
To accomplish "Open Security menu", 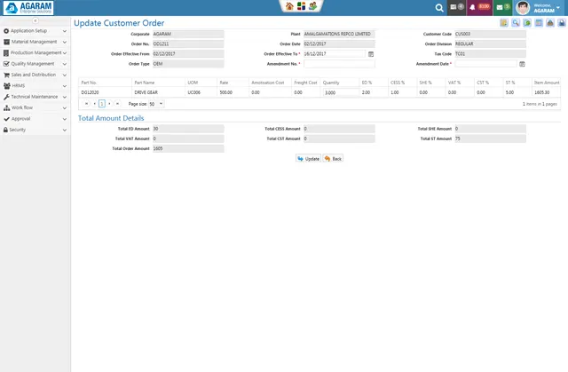I will (x=35, y=130).
